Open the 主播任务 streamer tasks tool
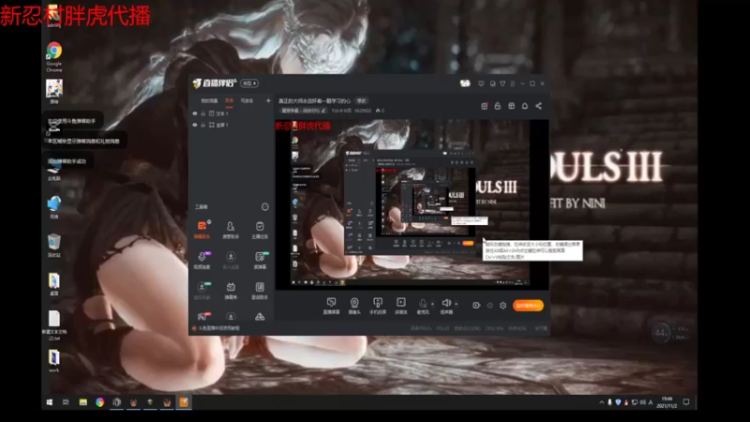 point(260,230)
